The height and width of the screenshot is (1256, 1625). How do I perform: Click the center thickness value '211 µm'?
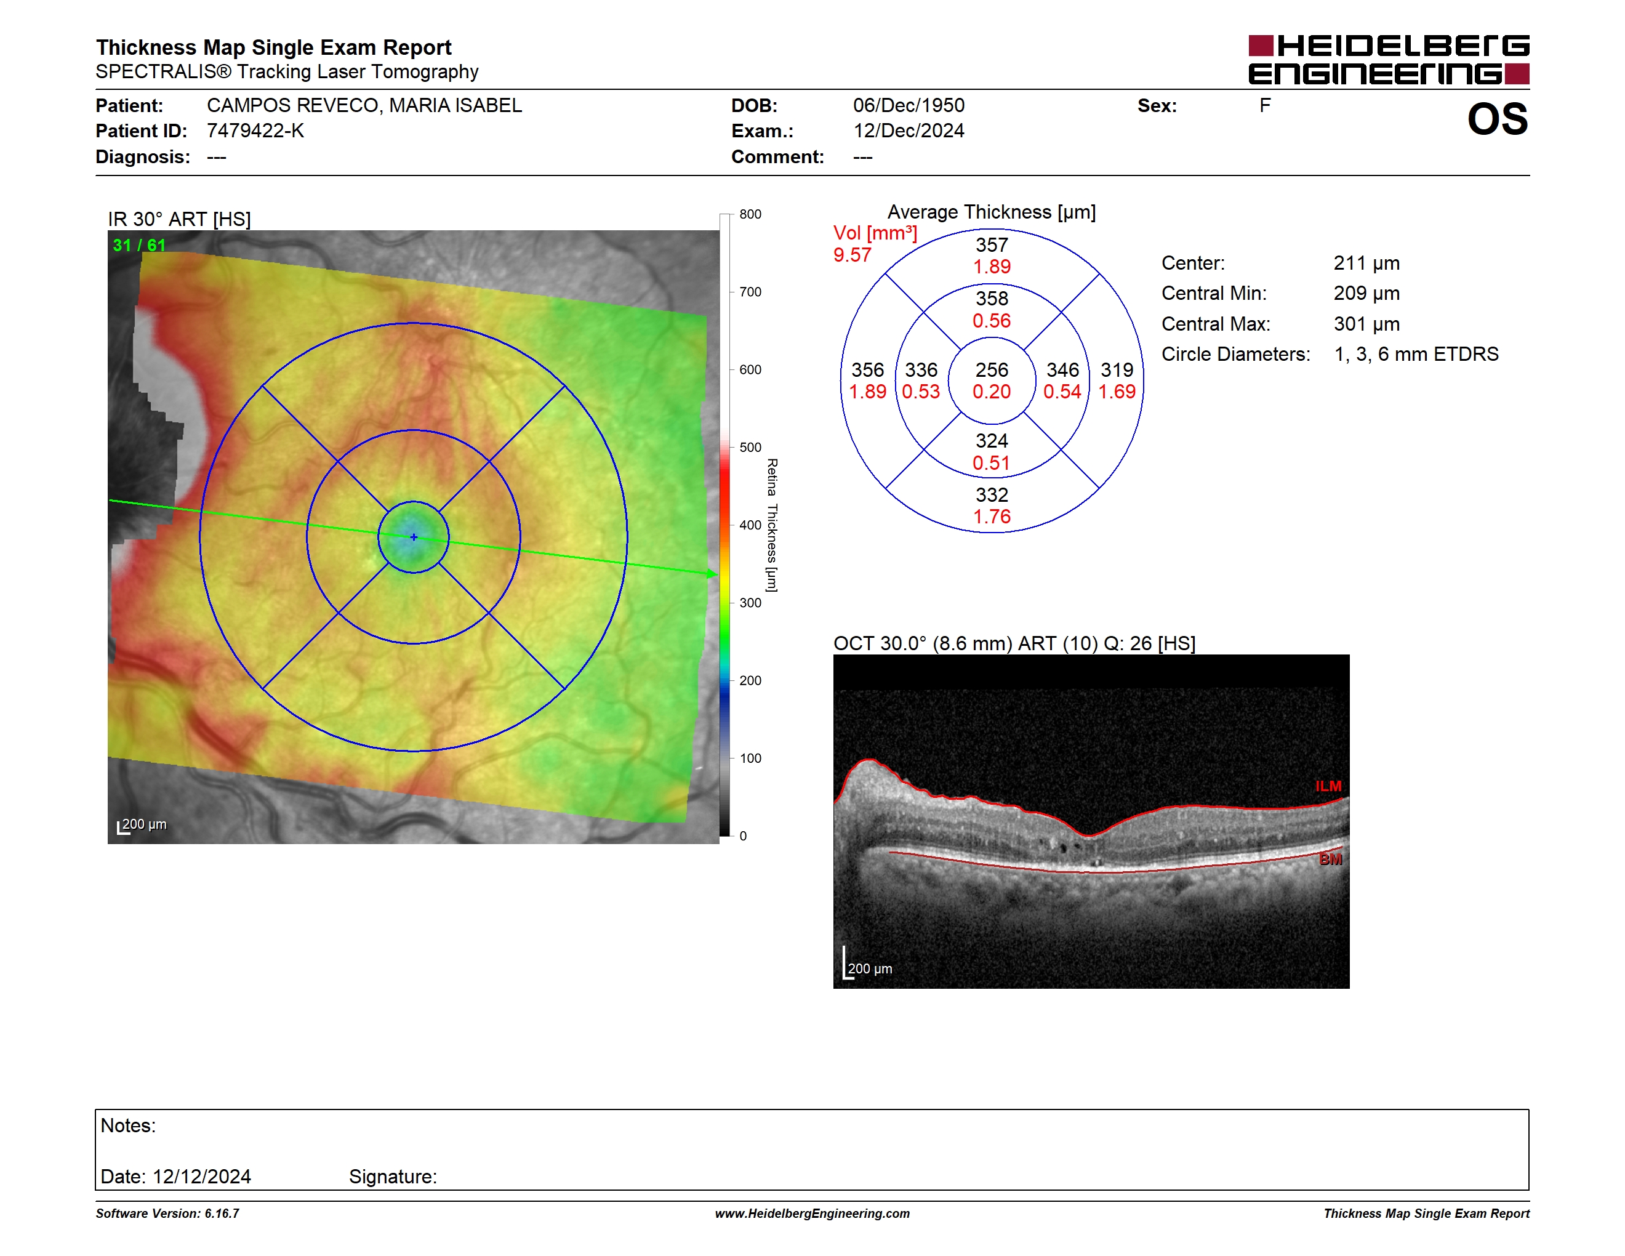click(x=1366, y=264)
